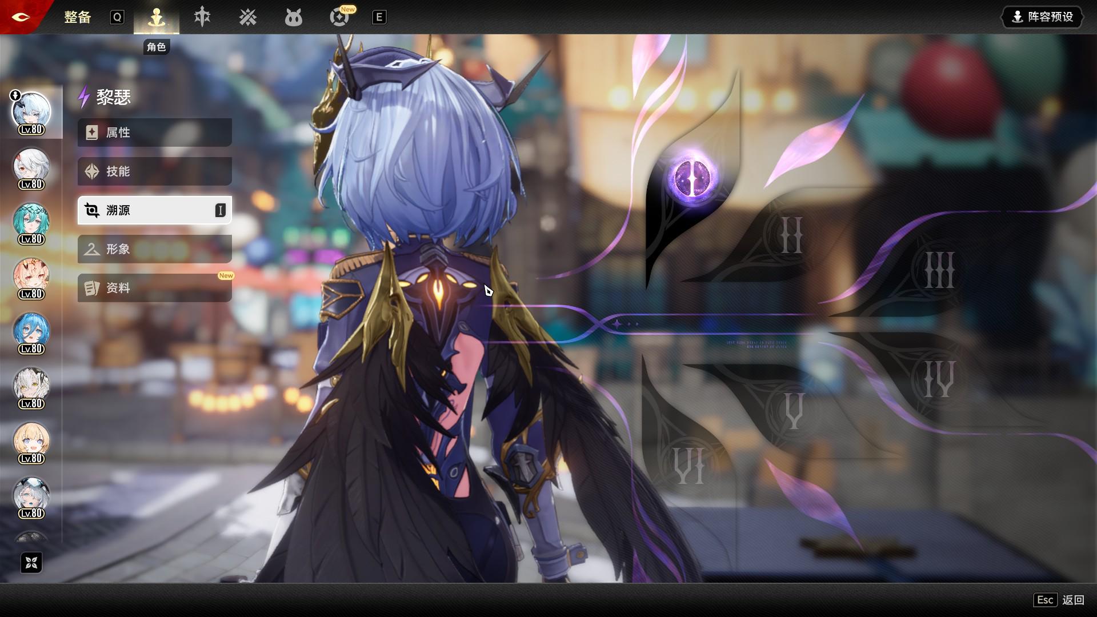Select resonance node V
The height and width of the screenshot is (617, 1097).
(794, 411)
